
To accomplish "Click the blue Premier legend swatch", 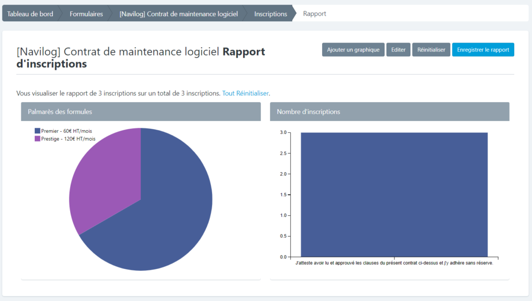I will click(37, 131).
